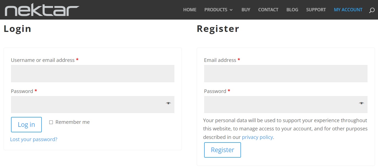Image resolution: width=378 pixels, height=167 pixels.
Task: Select Support in the navigation bar
Action: point(316,10)
